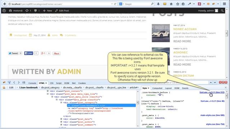The height and width of the screenshot is (129, 230).
Task: Bookmark this page with the star icon
Action: click(x=178, y=4)
